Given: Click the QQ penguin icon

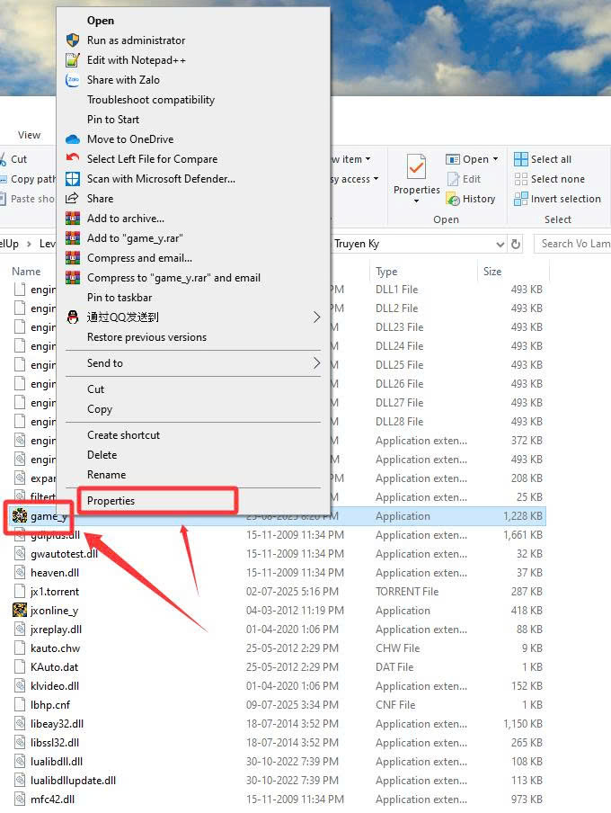Looking at the screenshot, I should coord(73,317).
